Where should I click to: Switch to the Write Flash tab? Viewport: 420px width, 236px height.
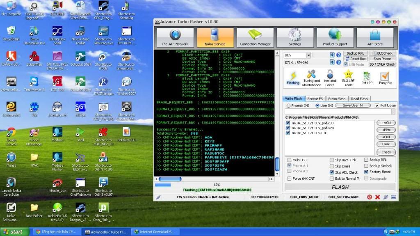[x=294, y=99]
